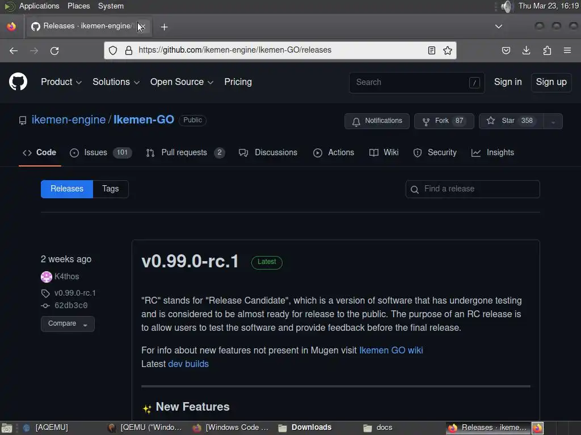The image size is (581, 435).
Task: Open Firefox hamburger application menu
Action: [567, 50]
